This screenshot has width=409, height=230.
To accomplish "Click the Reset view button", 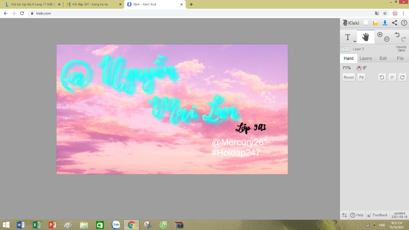I will click(x=349, y=77).
